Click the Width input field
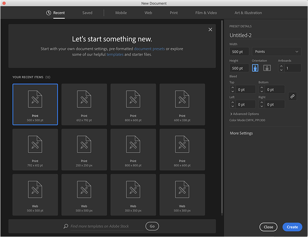The image size is (308, 237). 239,52
